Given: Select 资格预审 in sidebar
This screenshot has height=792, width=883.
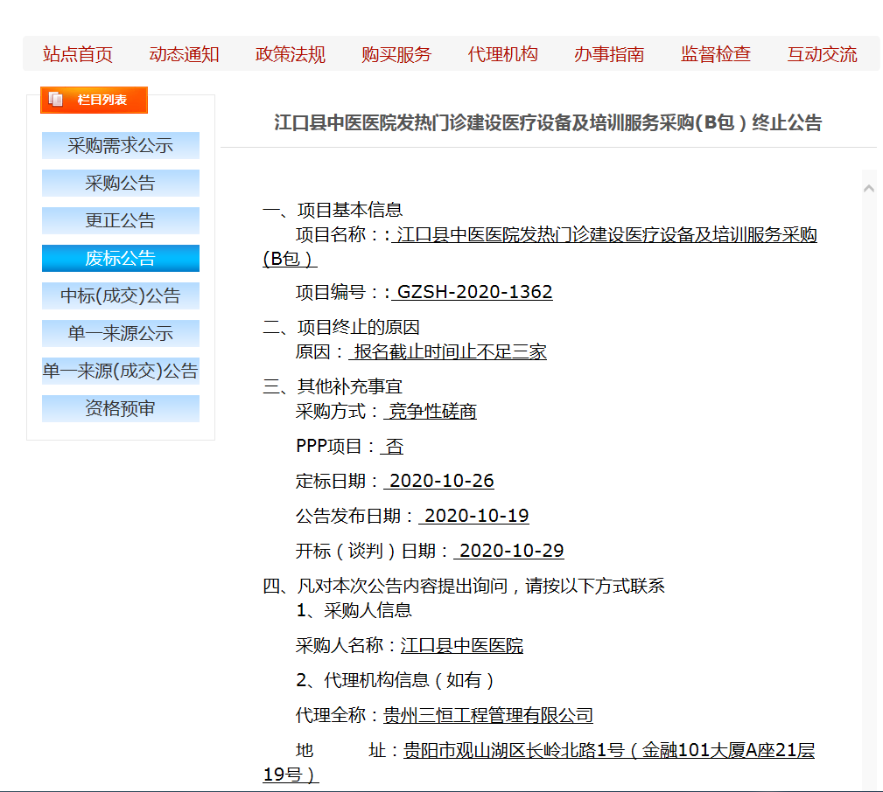Looking at the screenshot, I should pos(121,408).
